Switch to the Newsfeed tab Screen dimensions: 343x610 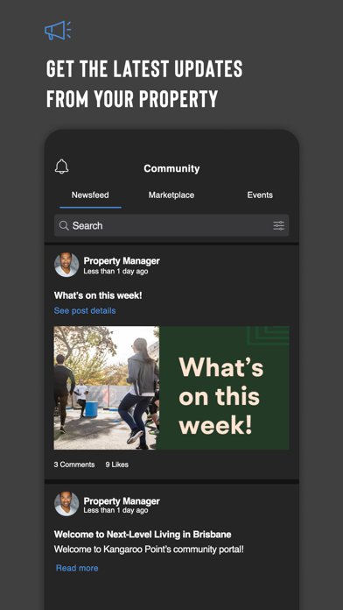(x=90, y=195)
